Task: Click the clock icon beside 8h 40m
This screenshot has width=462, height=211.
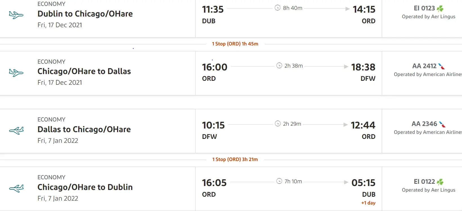Action: click(277, 8)
